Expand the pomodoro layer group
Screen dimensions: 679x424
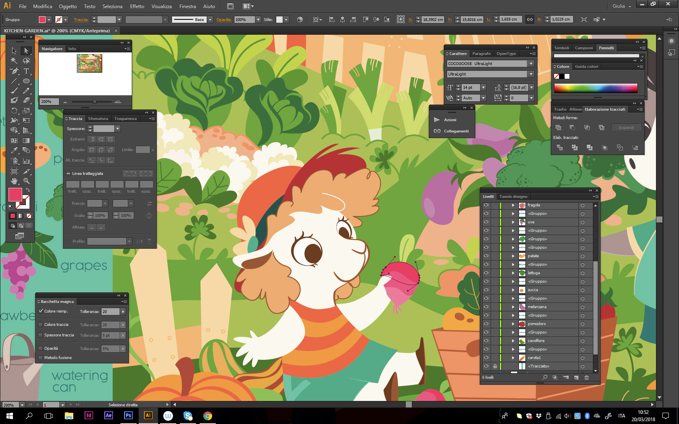tap(513, 324)
